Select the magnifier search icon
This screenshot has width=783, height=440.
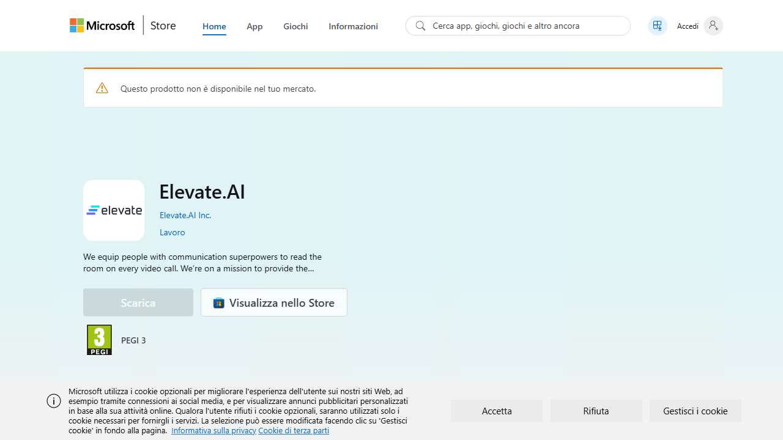point(420,26)
